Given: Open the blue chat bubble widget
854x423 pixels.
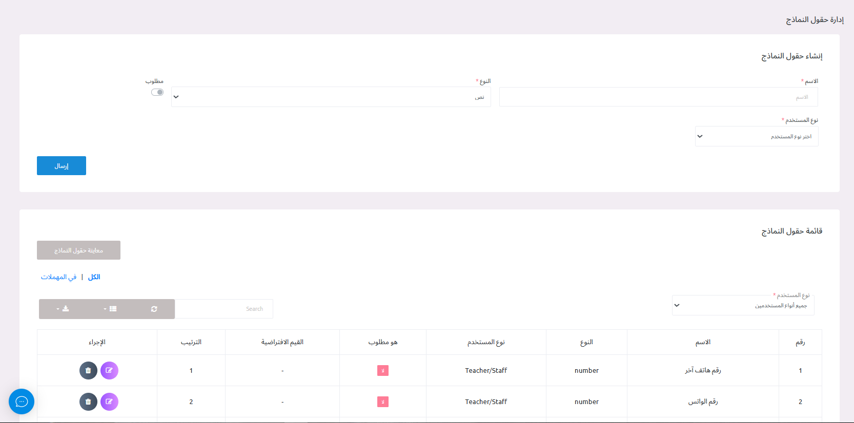Looking at the screenshot, I should point(22,401).
